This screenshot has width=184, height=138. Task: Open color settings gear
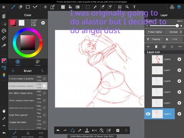coord(43,23)
